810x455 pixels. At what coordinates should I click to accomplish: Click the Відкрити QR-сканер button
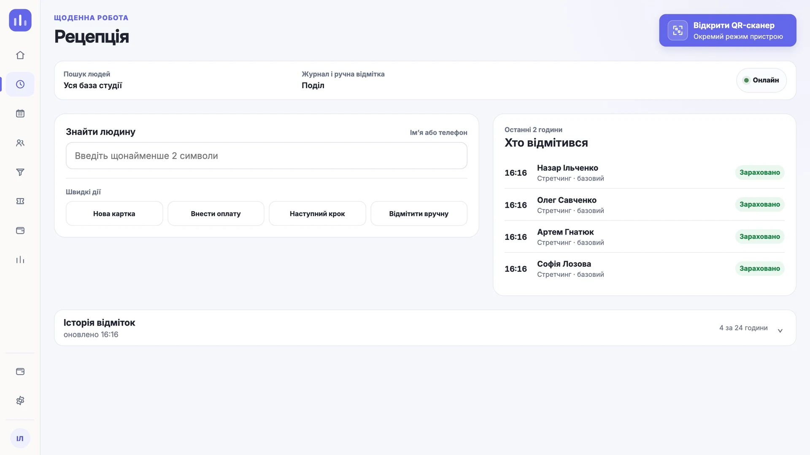(728, 30)
